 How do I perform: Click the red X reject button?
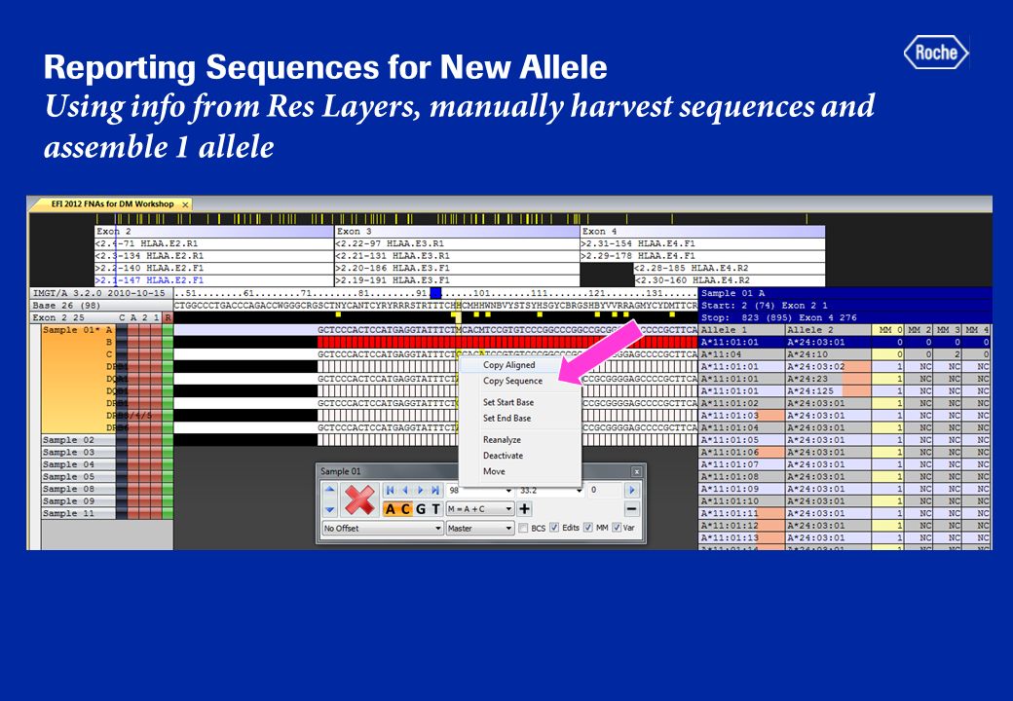point(359,500)
